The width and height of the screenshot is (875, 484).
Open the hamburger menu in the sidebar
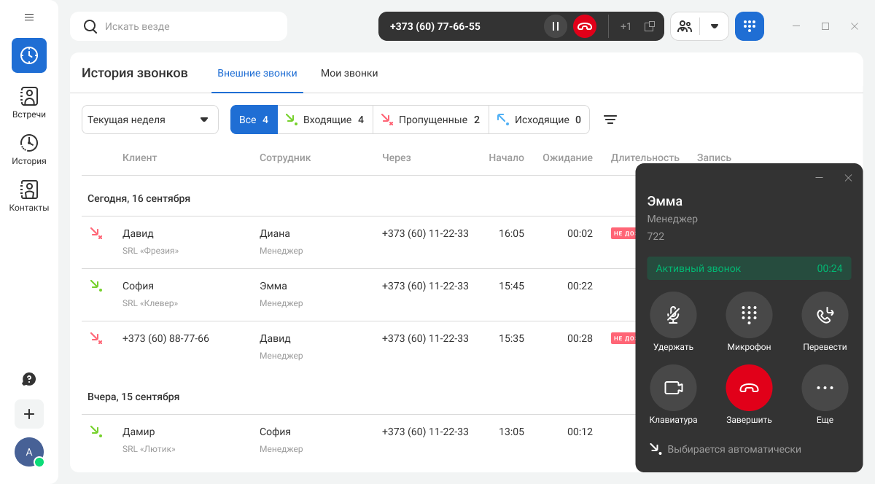[x=29, y=17]
